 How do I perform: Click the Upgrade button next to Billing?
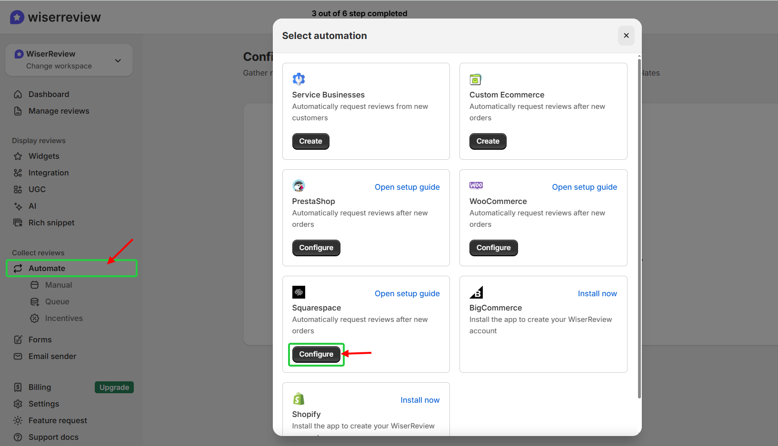tap(114, 387)
